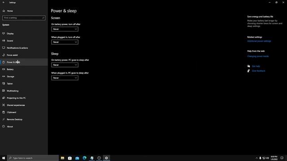Screen dimensions: 287x161
Task: Open the battery PC sleep dropdown
Action: pos(65,65)
